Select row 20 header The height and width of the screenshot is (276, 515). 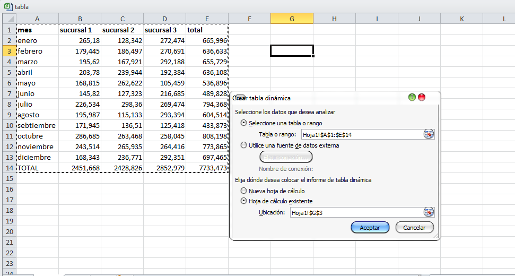10,231
